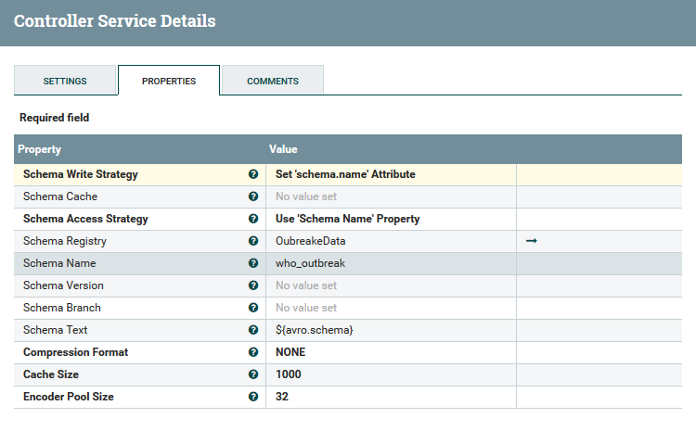Show help for Cache Size property
Viewport: 696px width, 431px height.
253,374
